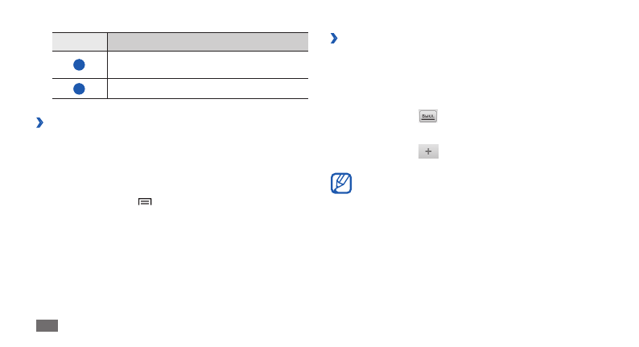The height and width of the screenshot is (347, 639).
Task: Select the blue chevron in the left column
Action: click(39, 123)
